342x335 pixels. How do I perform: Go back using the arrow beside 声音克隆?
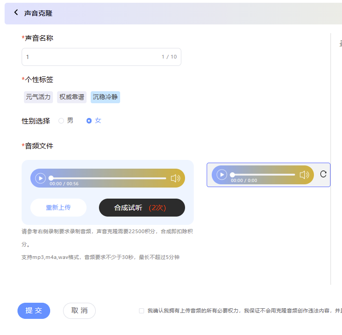[x=16, y=12]
